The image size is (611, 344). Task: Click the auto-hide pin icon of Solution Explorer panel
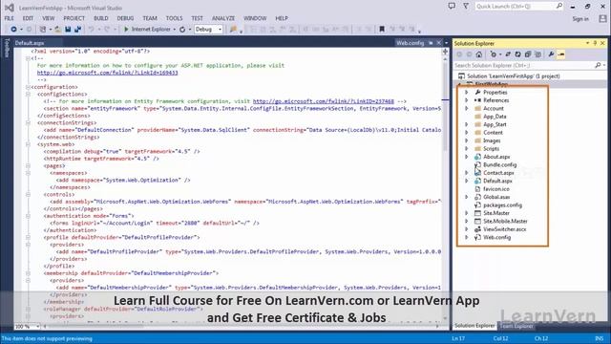click(595, 43)
